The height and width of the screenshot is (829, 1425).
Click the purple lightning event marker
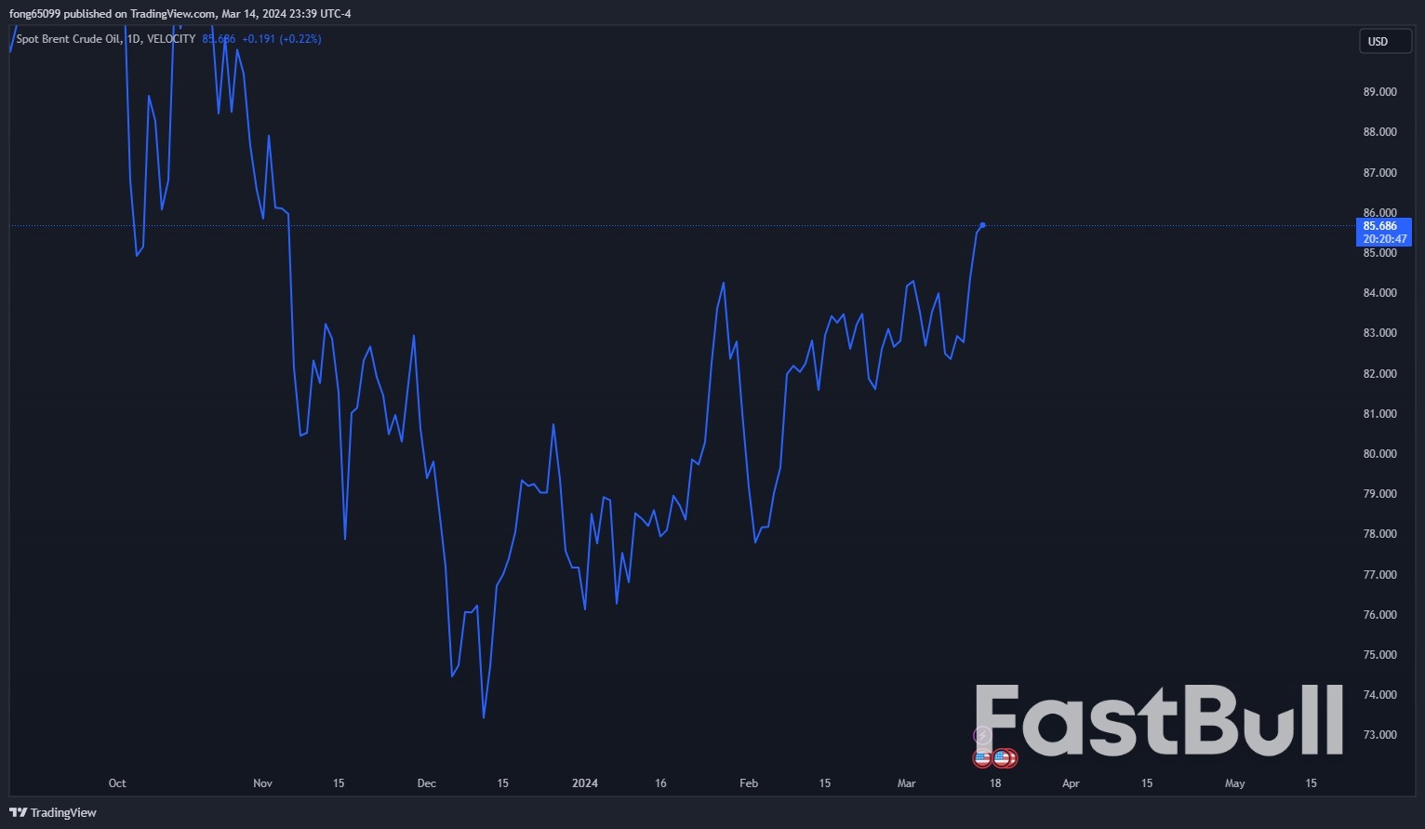pyautogui.click(x=982, y=736)
